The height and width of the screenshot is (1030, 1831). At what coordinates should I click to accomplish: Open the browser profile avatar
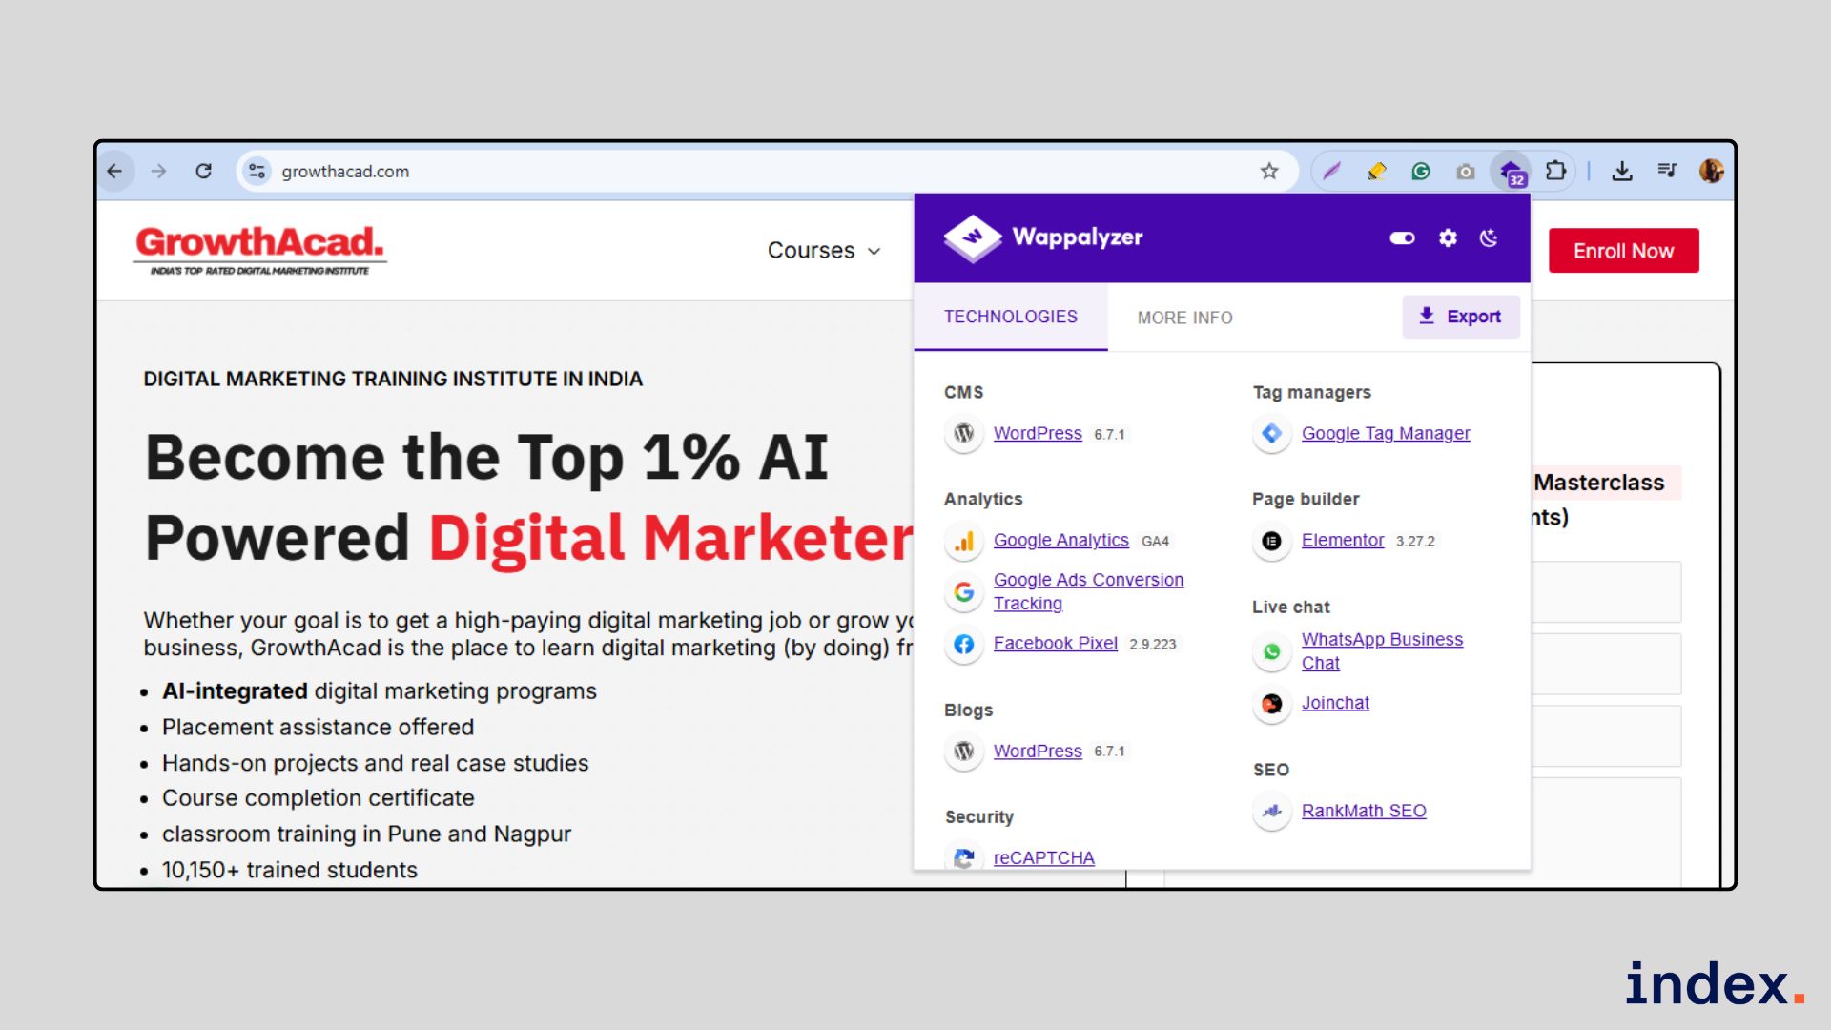pyautogui.click(x=1711, y=172)
